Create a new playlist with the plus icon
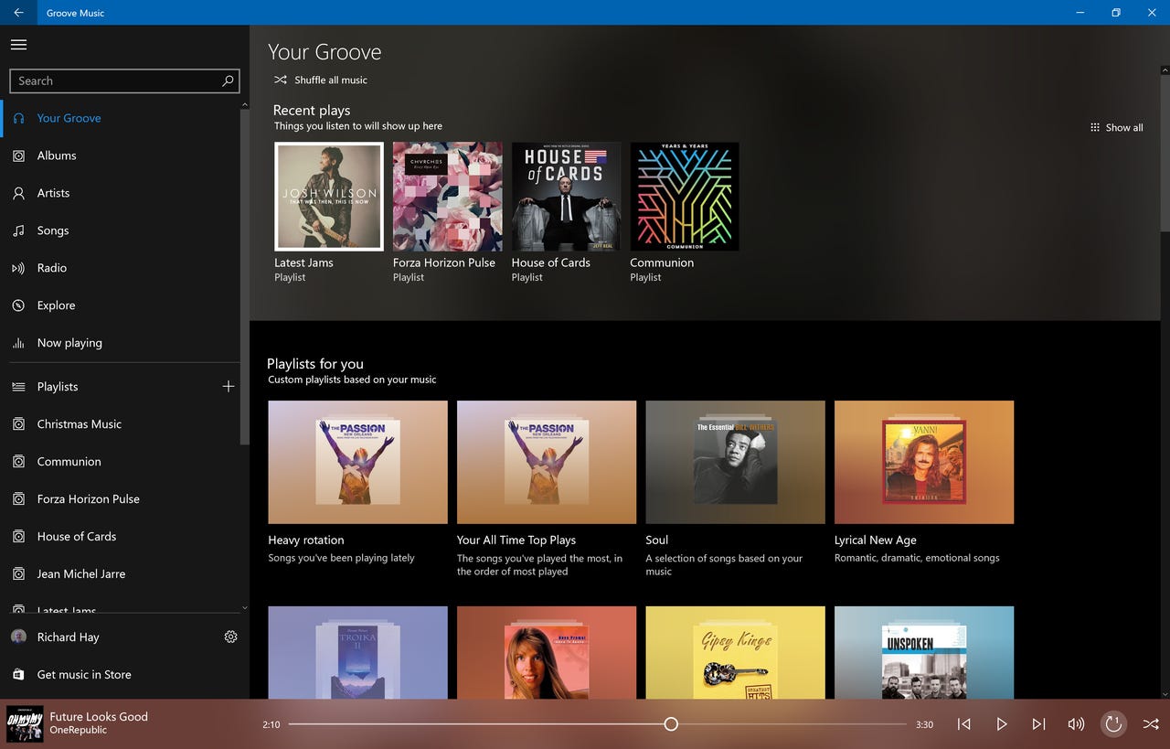The image size is (1170, 749). coord(229,386)
